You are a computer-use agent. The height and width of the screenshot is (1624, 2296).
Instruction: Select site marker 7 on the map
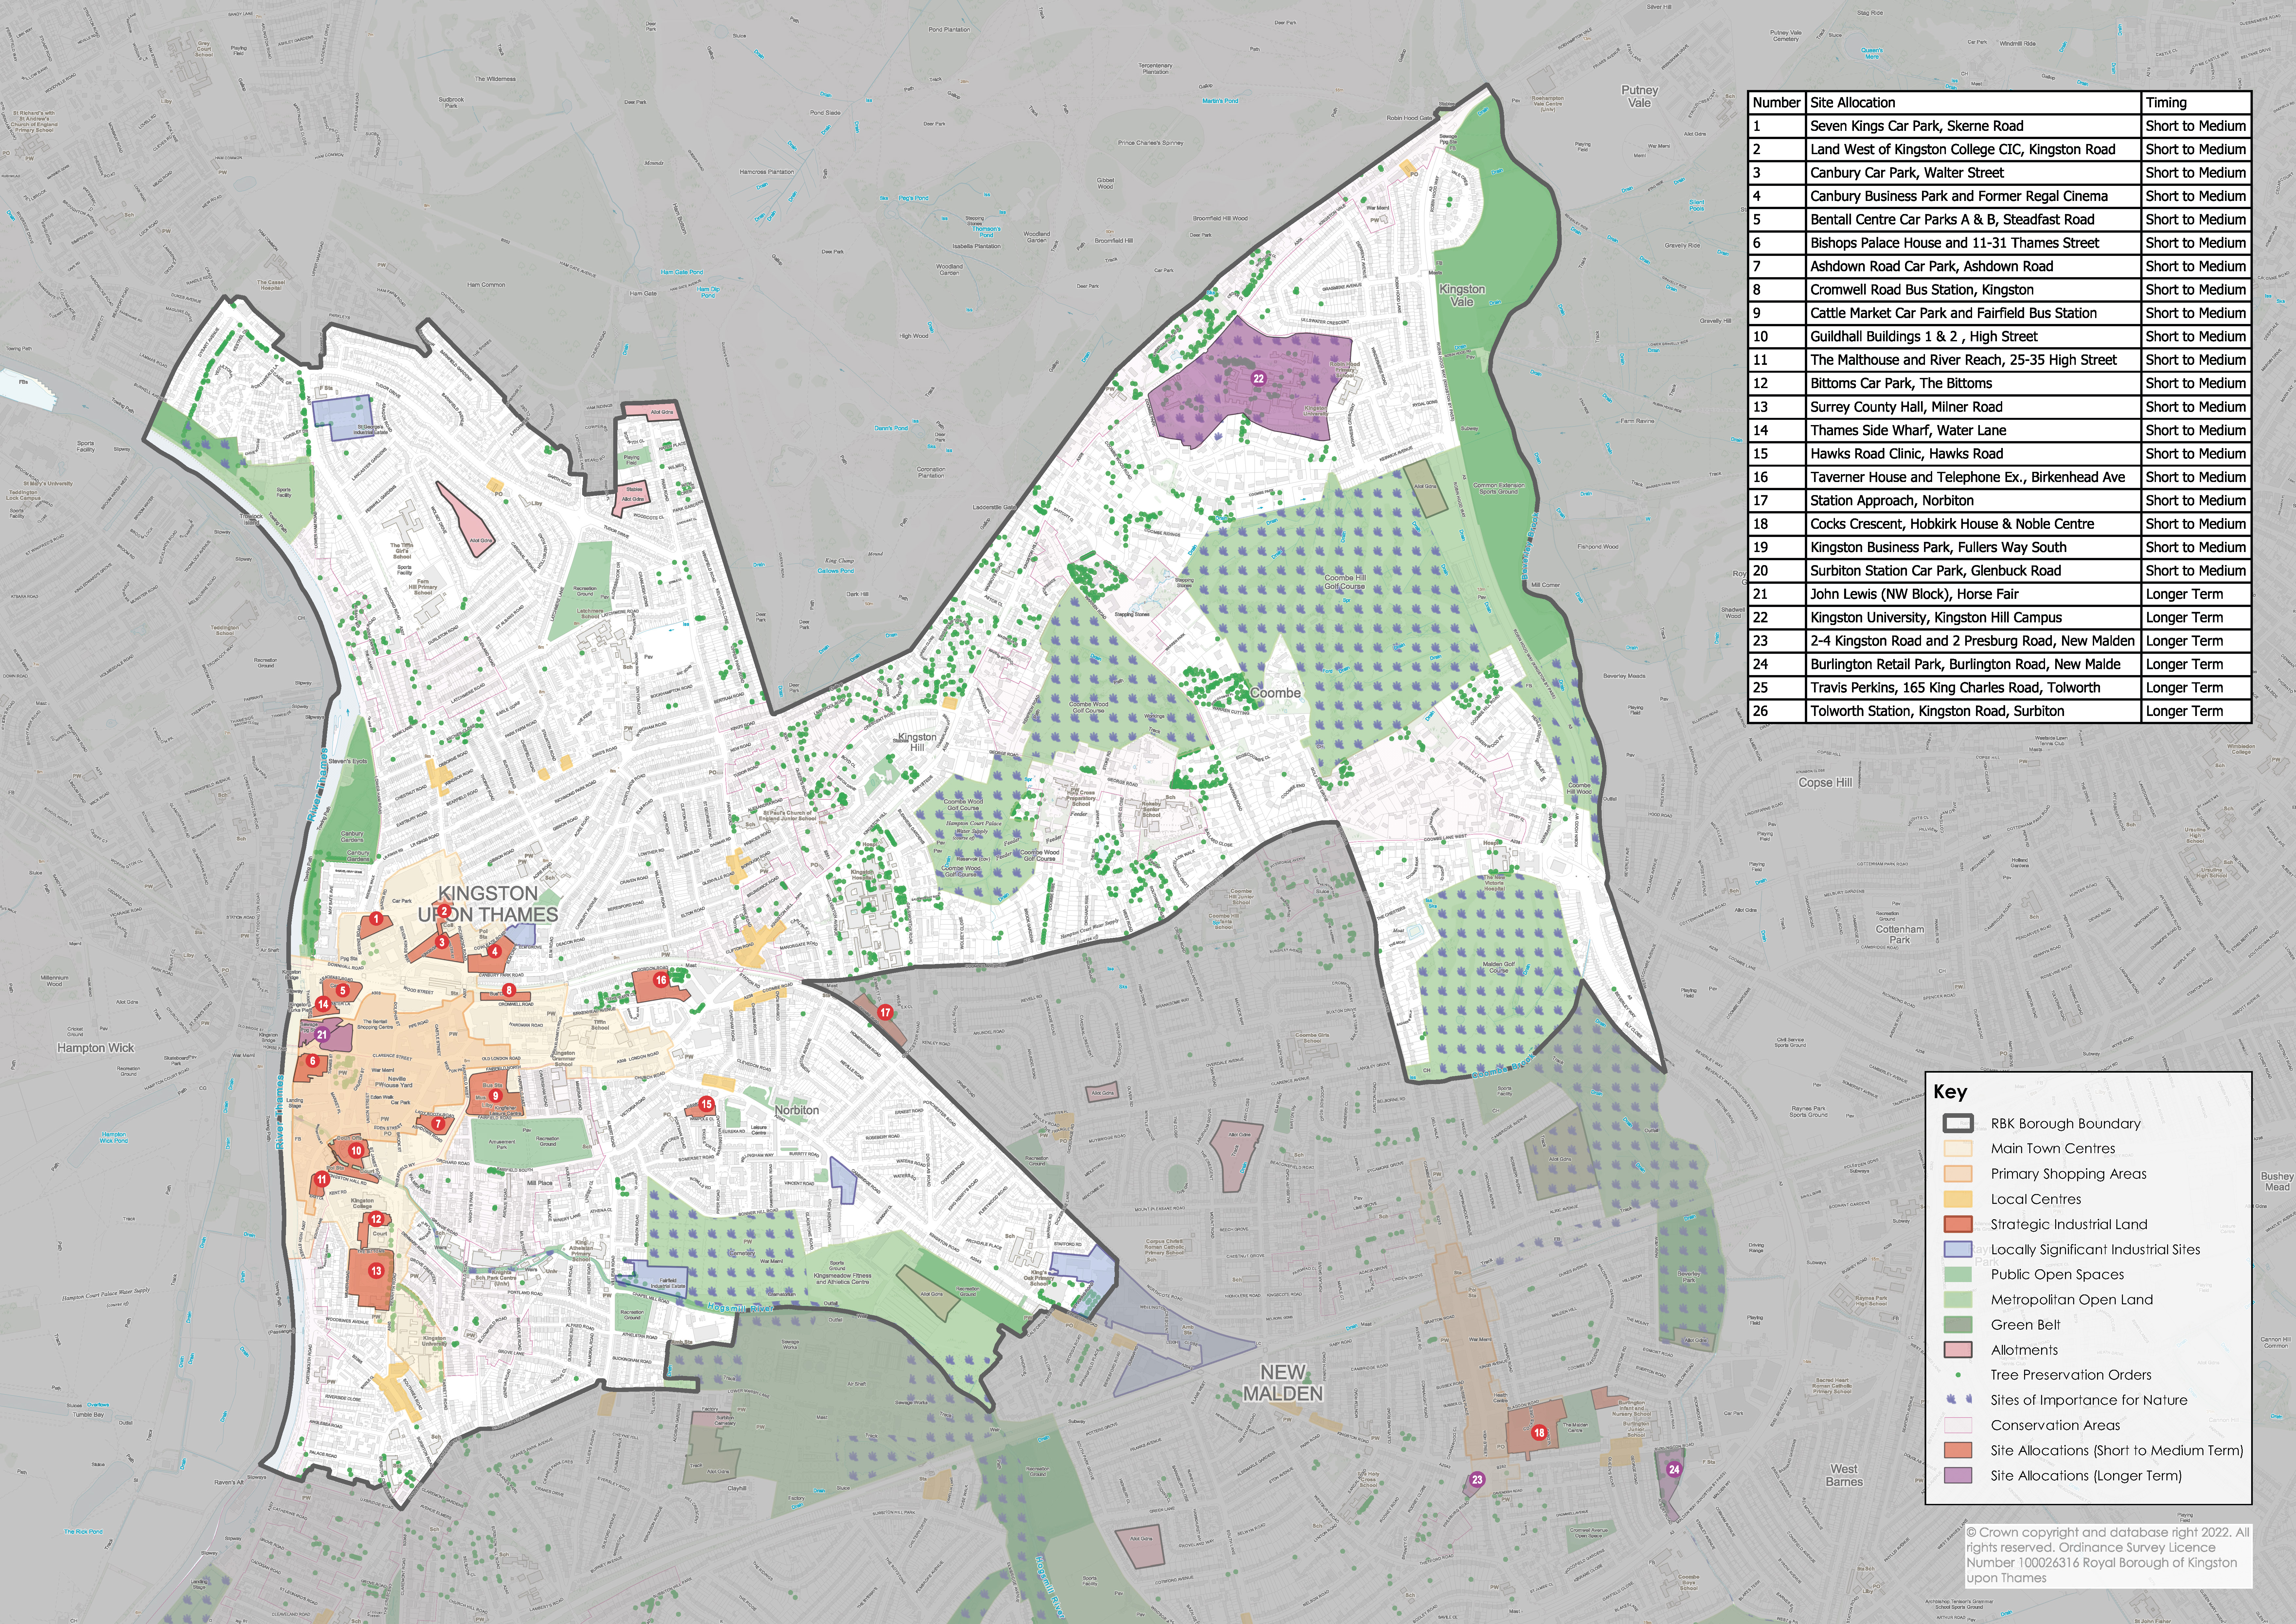(x=438, y=1124)
